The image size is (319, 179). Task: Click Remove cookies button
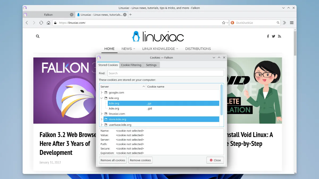(140, 160)
